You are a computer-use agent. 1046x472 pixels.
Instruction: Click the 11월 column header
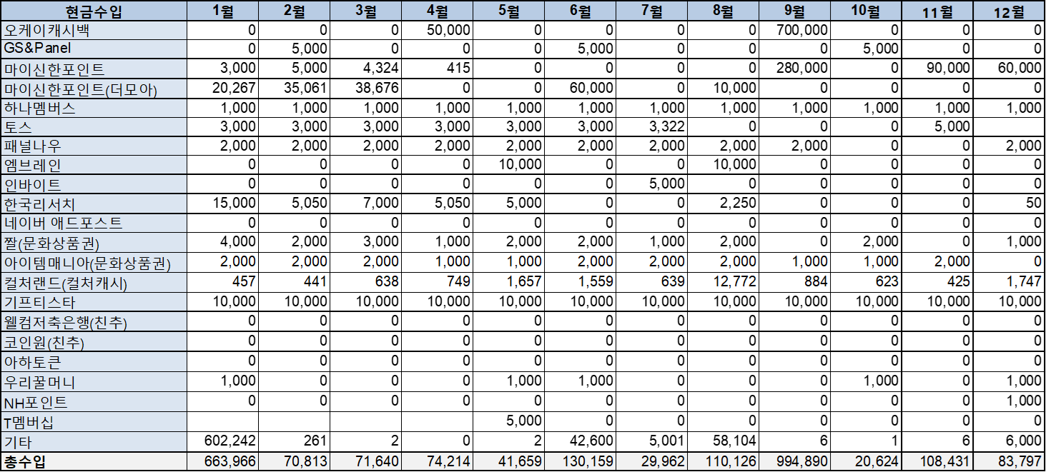pyautogui.click(x=937, y=11)
